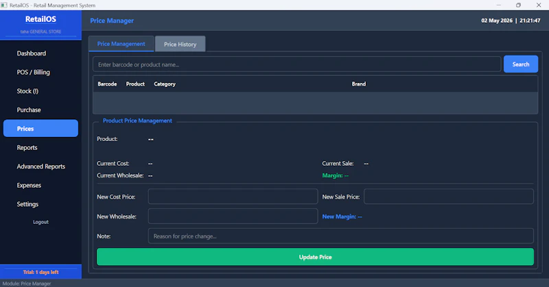Click the Product Price Management group title
Screen dimensions: 549x287
click(x=137, y=121)
